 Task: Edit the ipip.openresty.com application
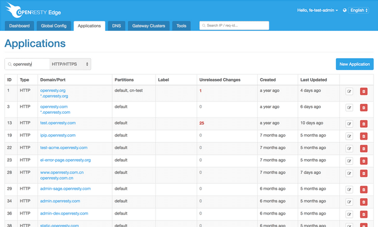click(349, 136)
